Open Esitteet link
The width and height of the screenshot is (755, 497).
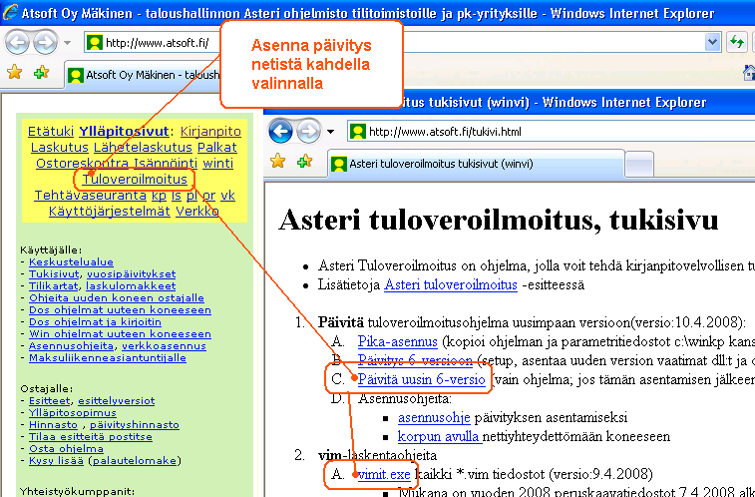coord(50,400)
